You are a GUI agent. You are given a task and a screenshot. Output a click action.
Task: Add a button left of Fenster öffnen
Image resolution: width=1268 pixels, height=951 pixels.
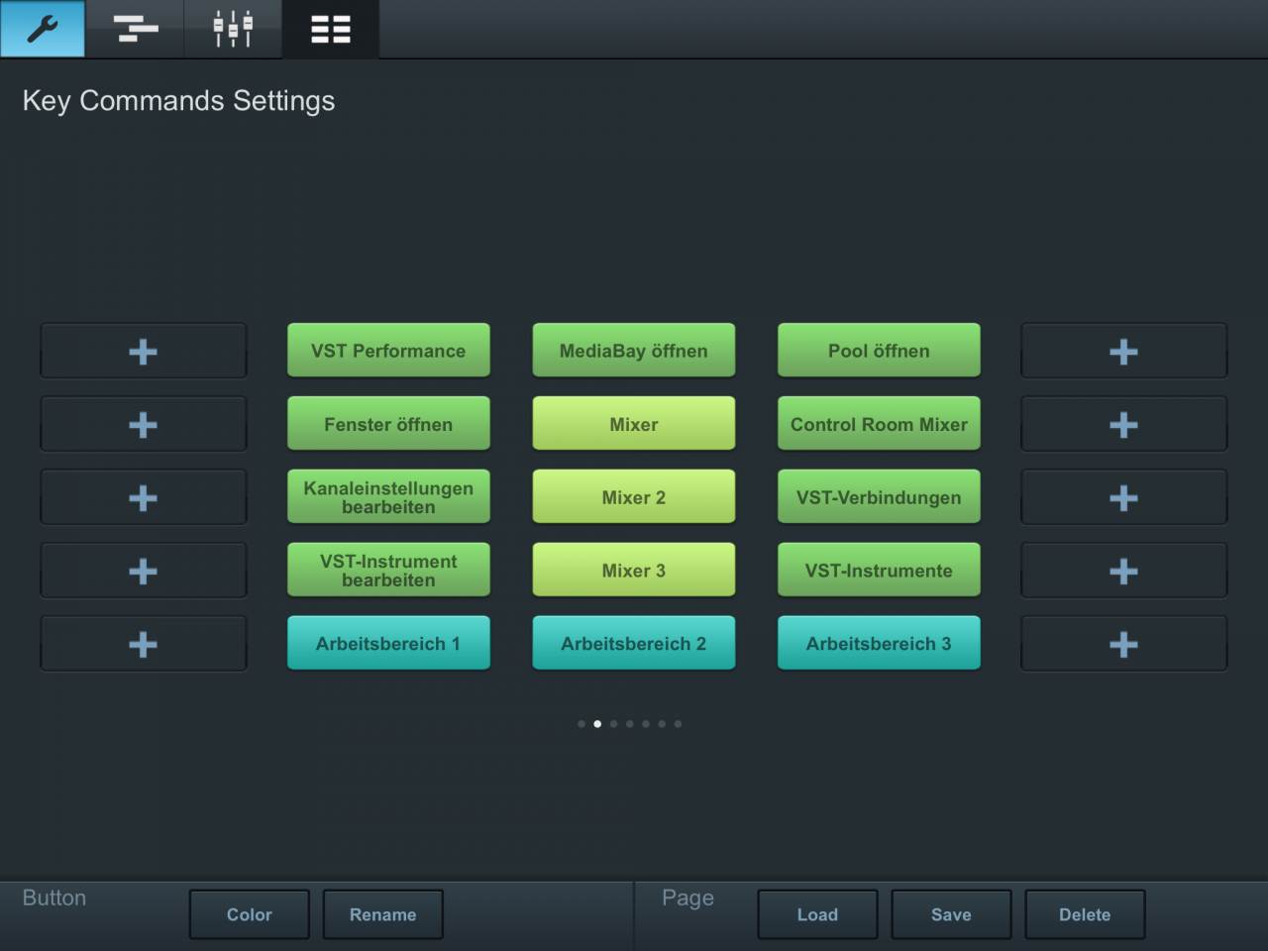143,424
